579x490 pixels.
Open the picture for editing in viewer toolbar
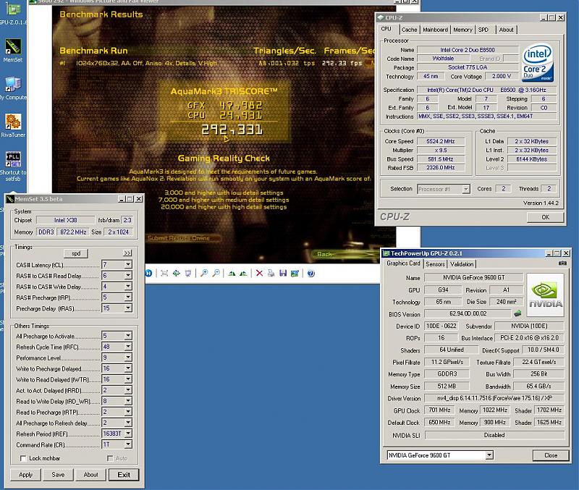coord(295,274)
